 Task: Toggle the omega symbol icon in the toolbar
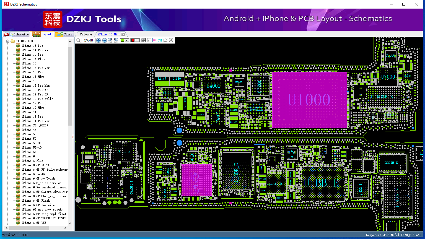pos(165,40)
